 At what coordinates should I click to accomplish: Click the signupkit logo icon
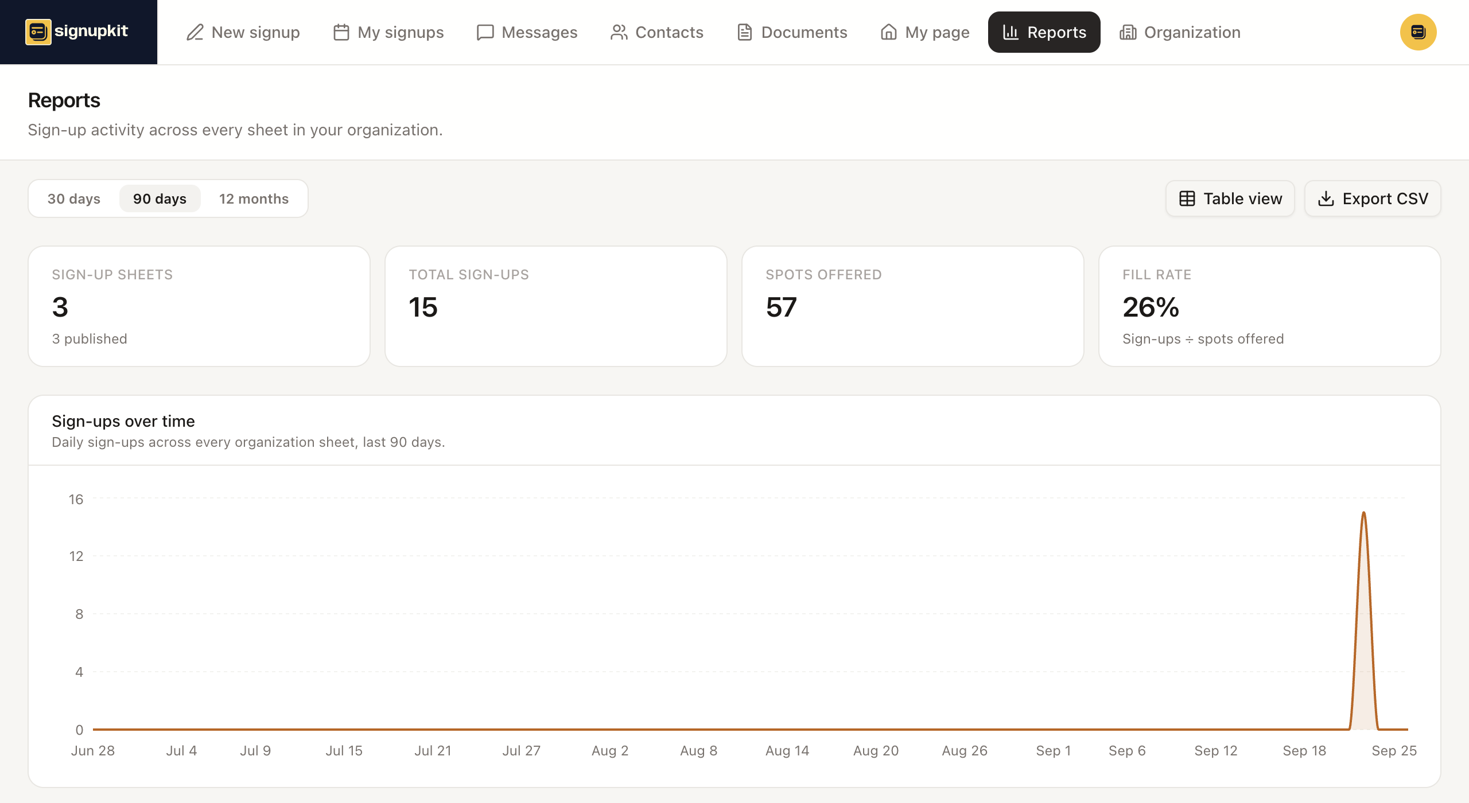pyautogui.click(x=38, y=32)
